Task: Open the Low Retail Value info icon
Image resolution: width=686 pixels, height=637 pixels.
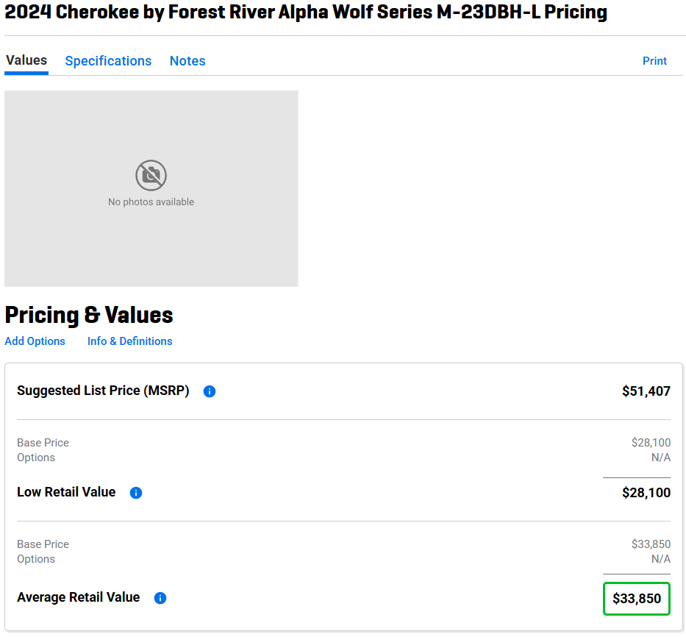Action: (x=136, y=493)
